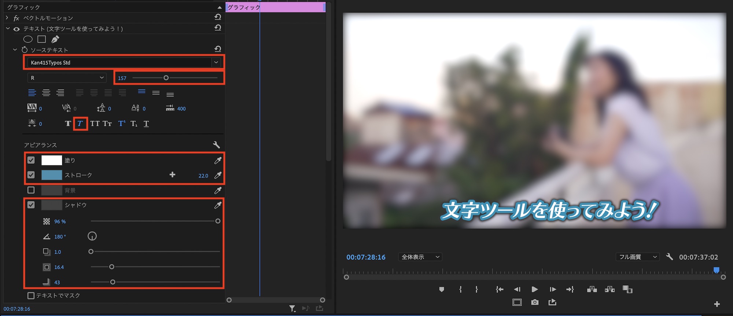Open the font style R dropdown
Image resolution: width=733 pixels, height=316 pixels.
click(67, 78)
